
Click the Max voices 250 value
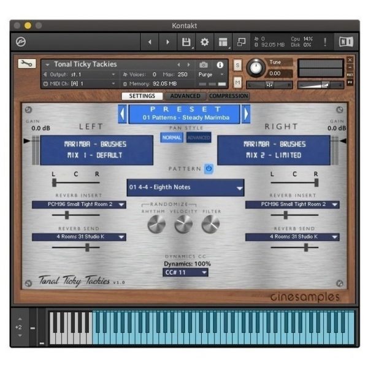tap(182, 74)
